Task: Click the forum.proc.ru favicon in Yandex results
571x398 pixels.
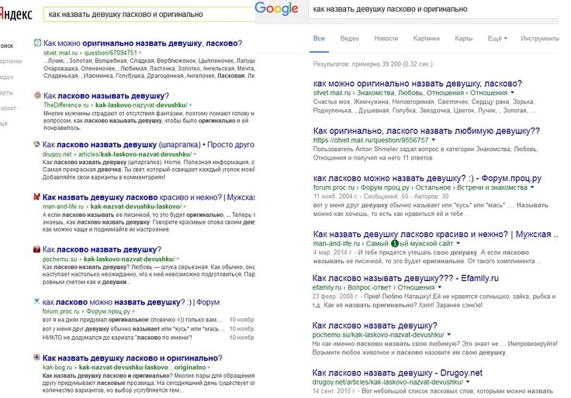Action: click(x=38, y=303)
